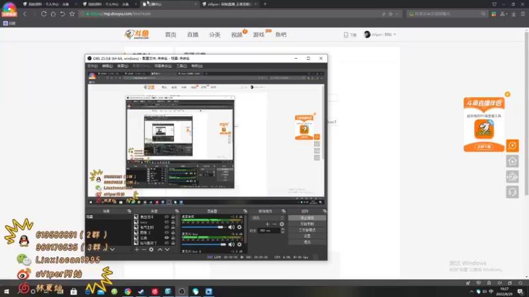Open Microsoft Store from the taskbar
The image size is (529, 297).
(x=73, y=291)
